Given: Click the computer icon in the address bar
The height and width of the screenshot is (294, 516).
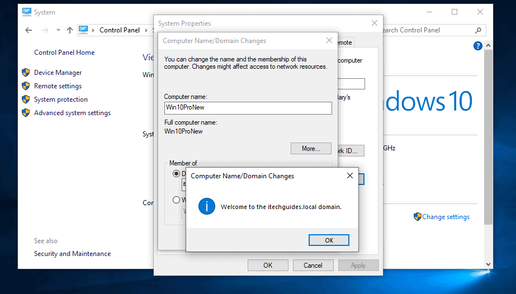Looking at the screenshot, I should (x=83, y=30).
